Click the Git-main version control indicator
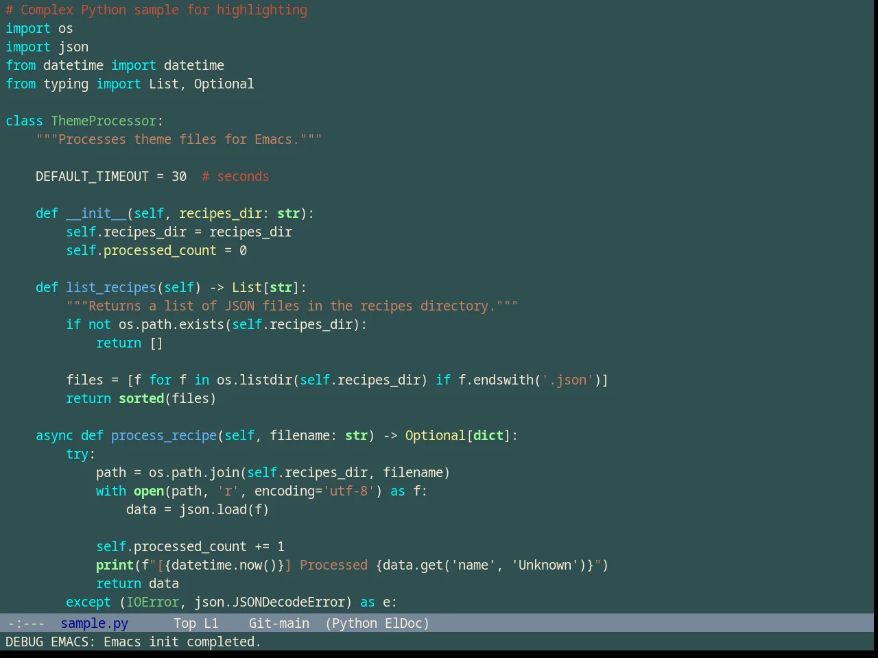878x658 pixels. pyautogui.click(x=278, y=623)
